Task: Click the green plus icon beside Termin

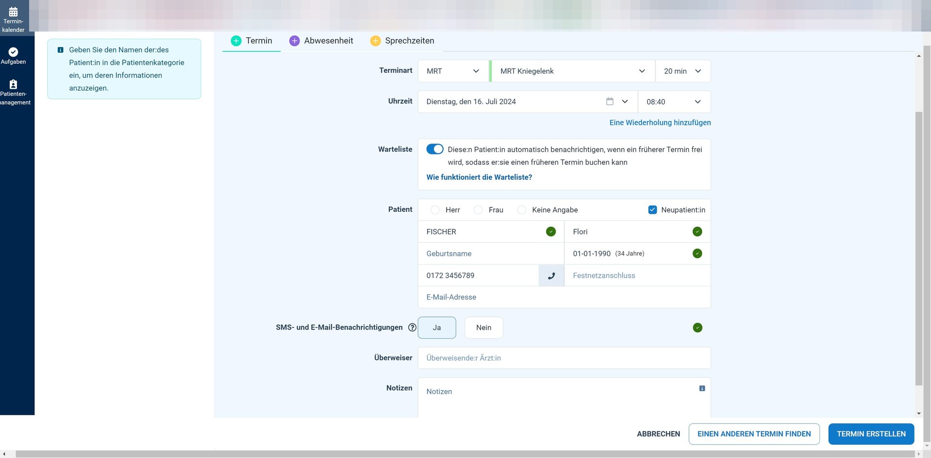Action: tap(236, 41)
